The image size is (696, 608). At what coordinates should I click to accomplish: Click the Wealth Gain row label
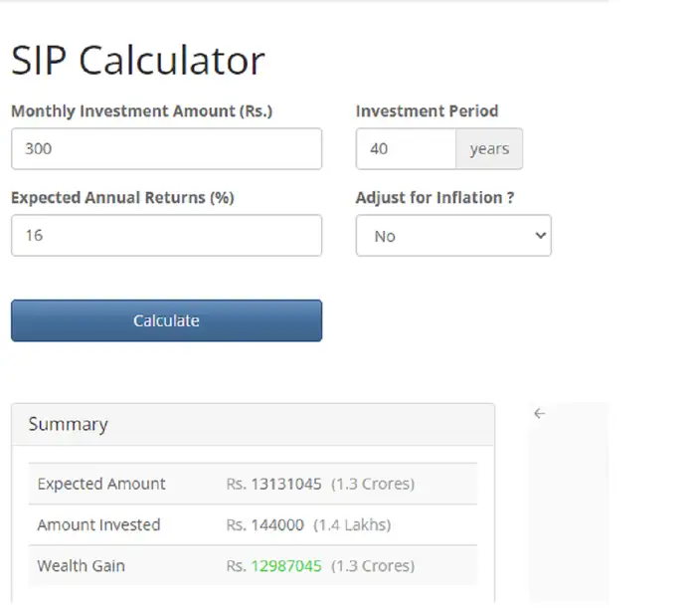[82, 566]
